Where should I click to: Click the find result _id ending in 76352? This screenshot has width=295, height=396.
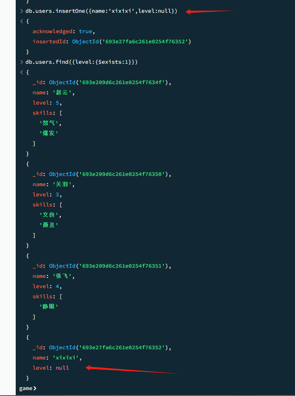click(102, 348)
